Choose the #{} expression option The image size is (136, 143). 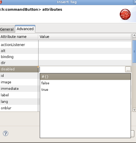click(x=85, y=77)
